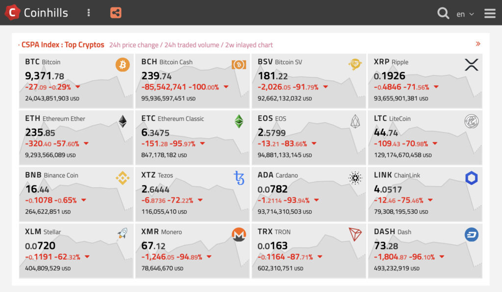Expand the 'en' language dropdown
This screenshot has width=502, height=292.
(x=465, y=14)
